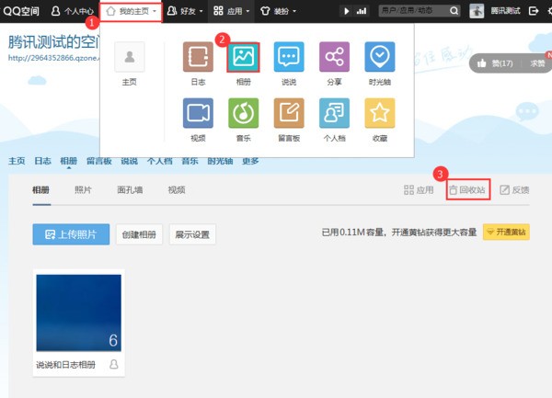Viewport: 552px width, 398px height.
Task: Click the privacy person icon on album card
Action: click(x=114, y=364)
